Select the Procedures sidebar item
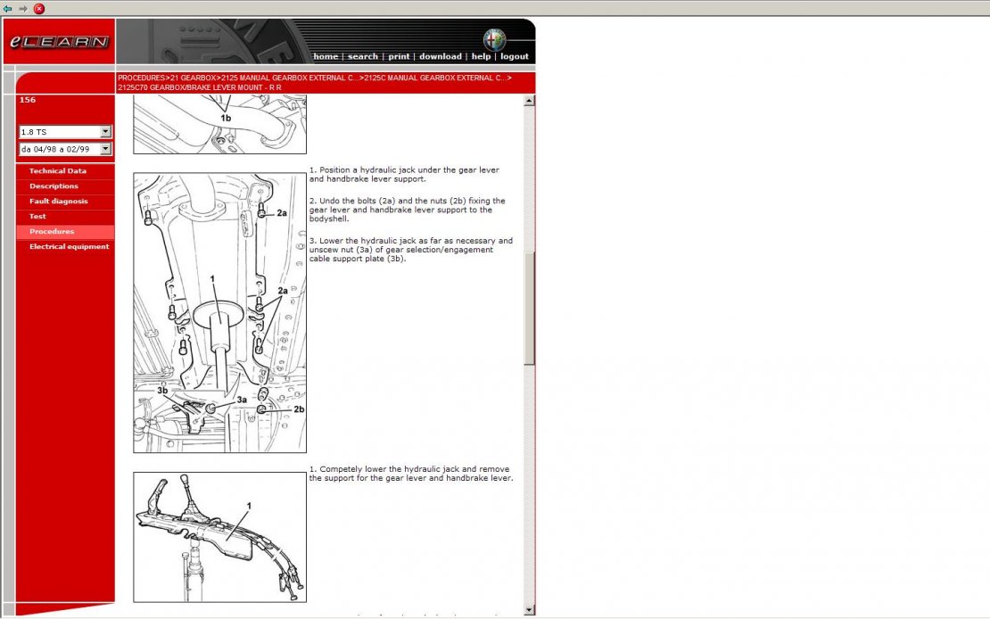This screenshot has width=990, height=619. click(52, 232)
